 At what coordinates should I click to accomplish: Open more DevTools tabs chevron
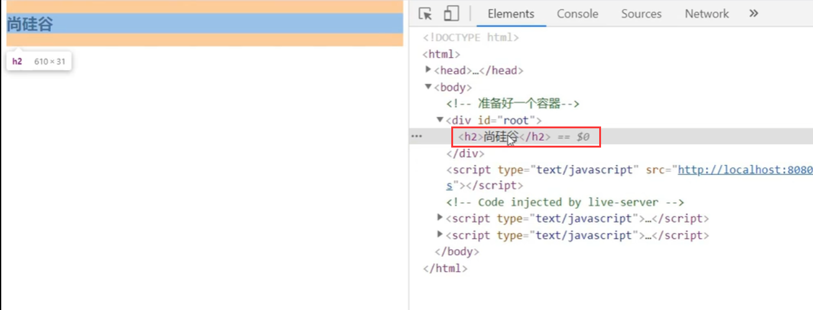point(754,13)
